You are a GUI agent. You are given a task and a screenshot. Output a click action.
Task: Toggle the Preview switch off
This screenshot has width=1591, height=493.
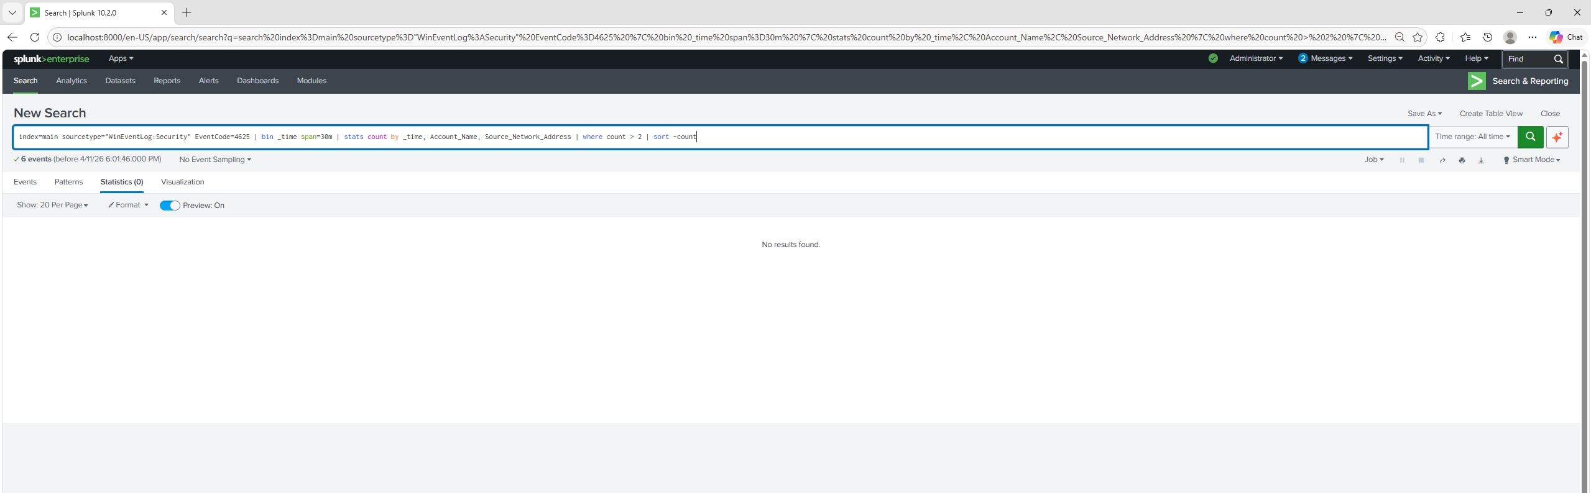pos(170,206)
